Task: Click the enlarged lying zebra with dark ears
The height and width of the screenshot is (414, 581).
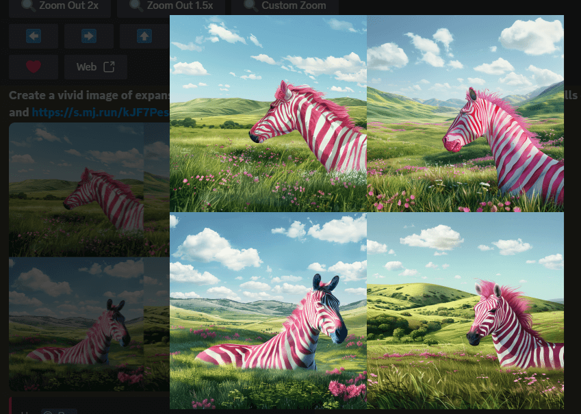Action: click(268, 311)
